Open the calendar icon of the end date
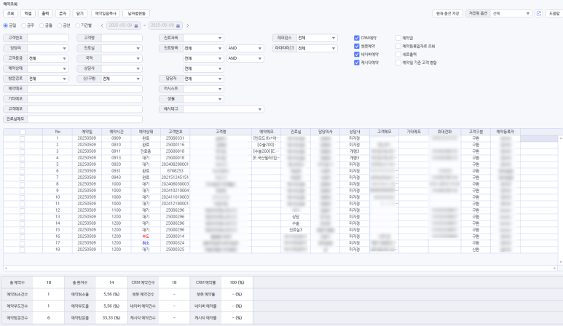Screen dimensions: 563x326 (178, 25)
